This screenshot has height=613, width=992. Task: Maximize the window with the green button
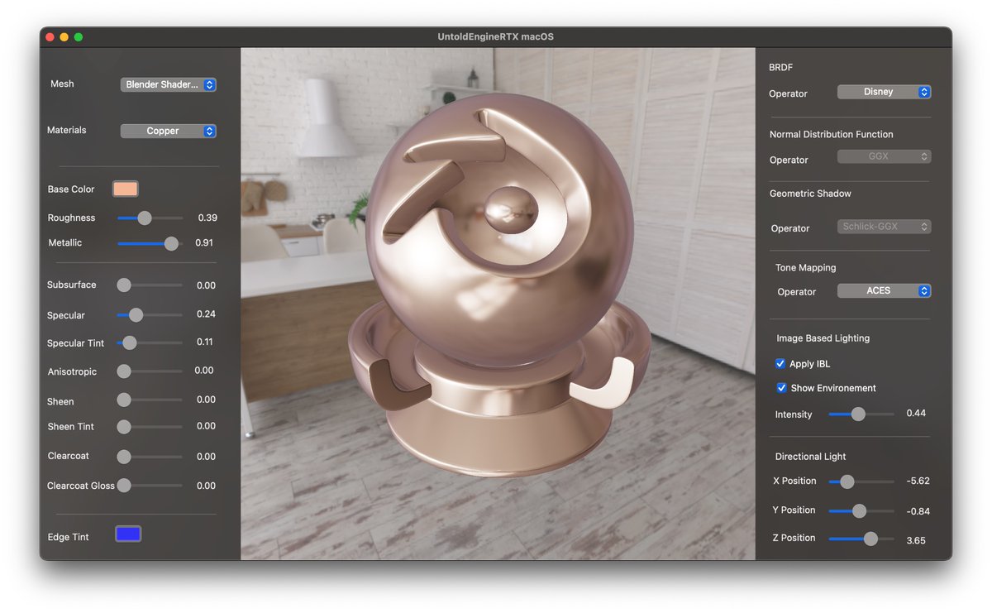click(79, 37)
